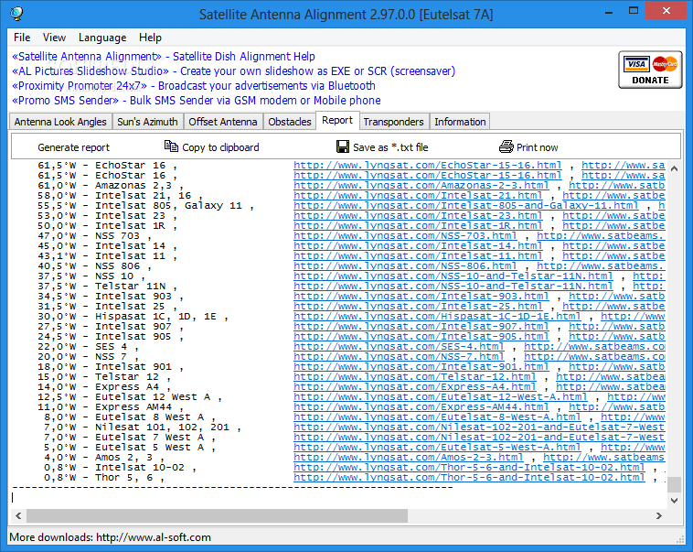Open the lyngsat Amos-2-3.html link

point(408,458)
